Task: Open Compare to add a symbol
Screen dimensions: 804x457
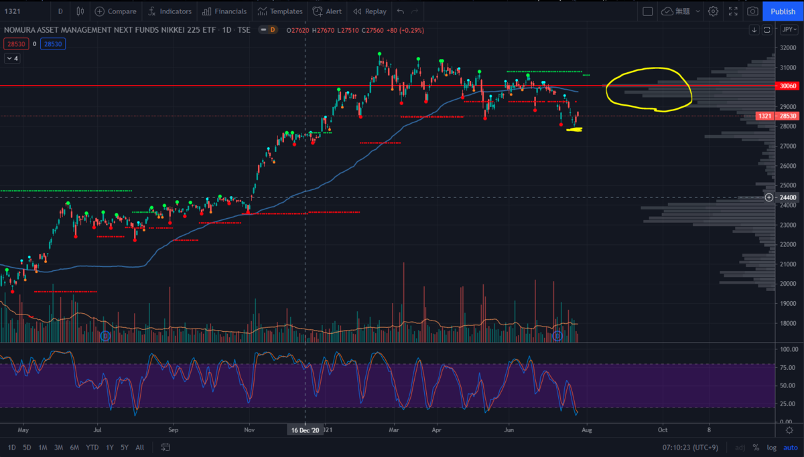Action: pyautogui.click(x=115, y=11)
